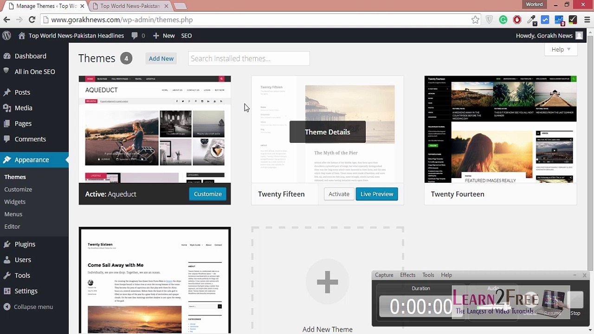Reload the page with the refresh icon

pyautogui.click(x=32, y=19)
